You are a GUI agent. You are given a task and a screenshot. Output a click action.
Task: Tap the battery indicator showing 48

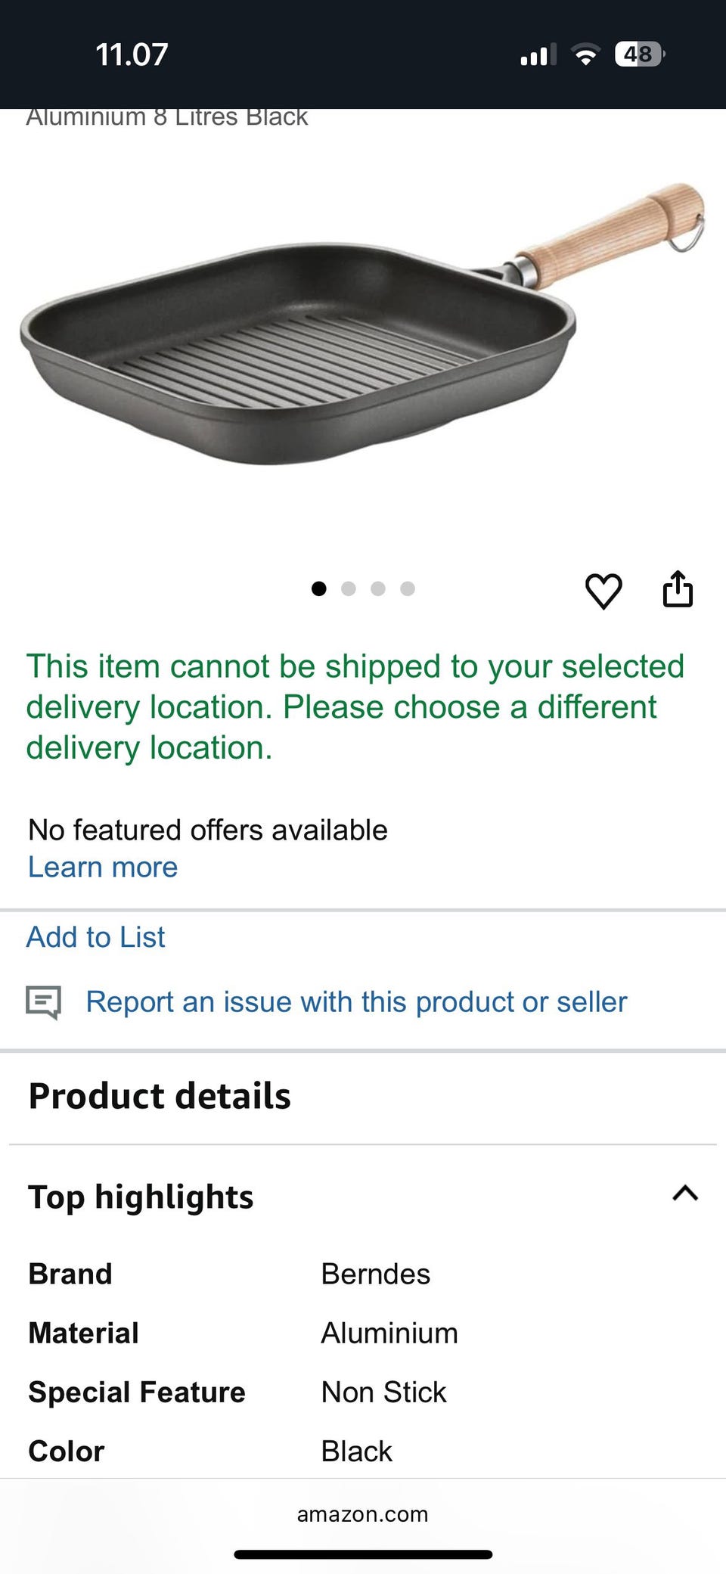pos(639,54)
